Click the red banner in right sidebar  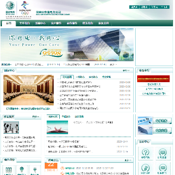point(153,79)
